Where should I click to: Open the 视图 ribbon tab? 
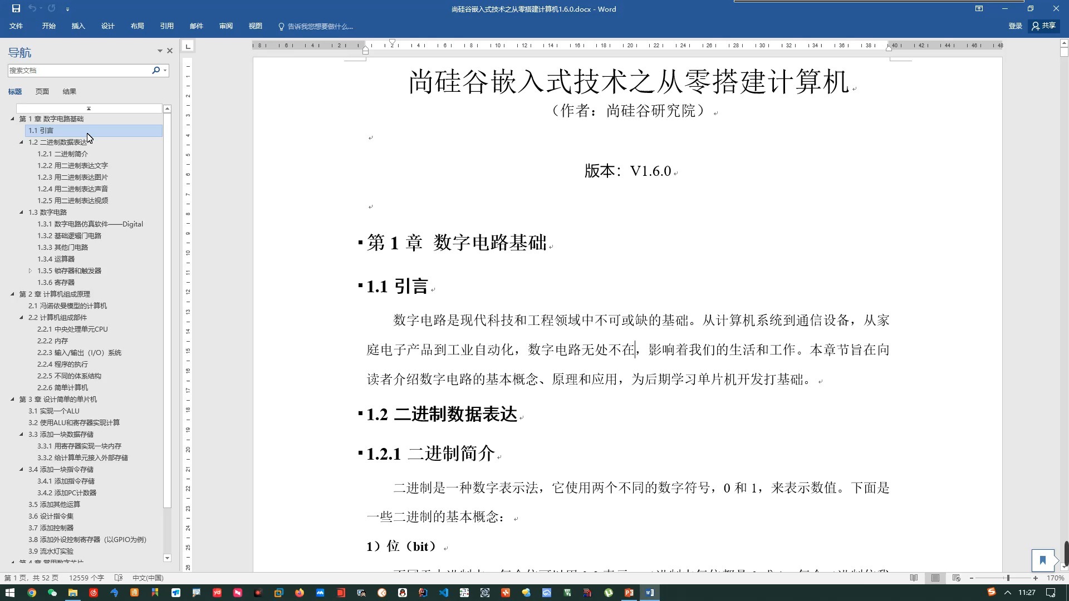click(256, 26)
